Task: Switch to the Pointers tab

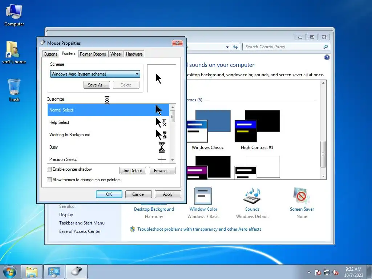Action: point(69,53)
